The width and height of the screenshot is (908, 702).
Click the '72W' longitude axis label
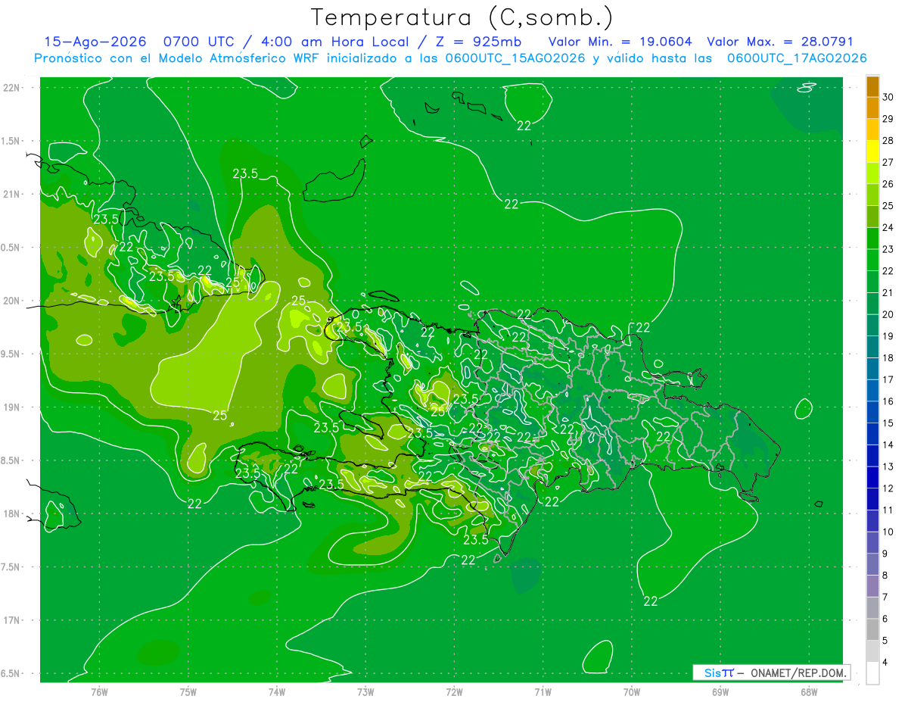pos(454,692)
